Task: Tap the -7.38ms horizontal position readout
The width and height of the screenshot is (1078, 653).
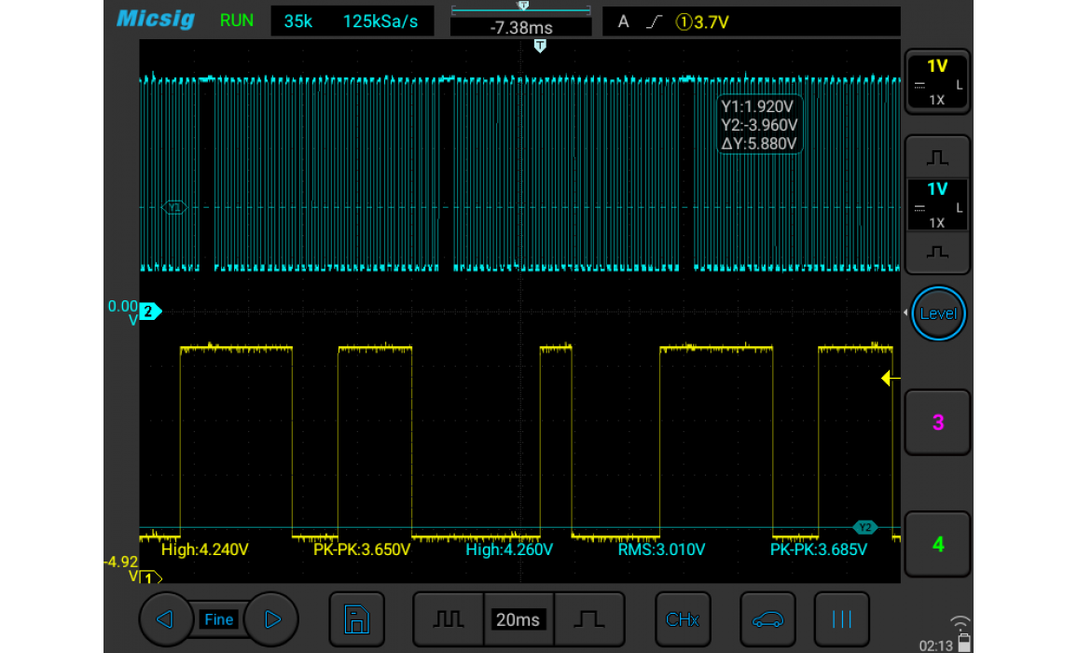Action: point(520,28)
